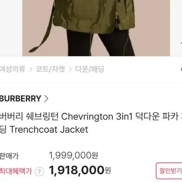Viewport: 182px width, 182px height.
Task: Click the question mark help icon
Action: 39,172
